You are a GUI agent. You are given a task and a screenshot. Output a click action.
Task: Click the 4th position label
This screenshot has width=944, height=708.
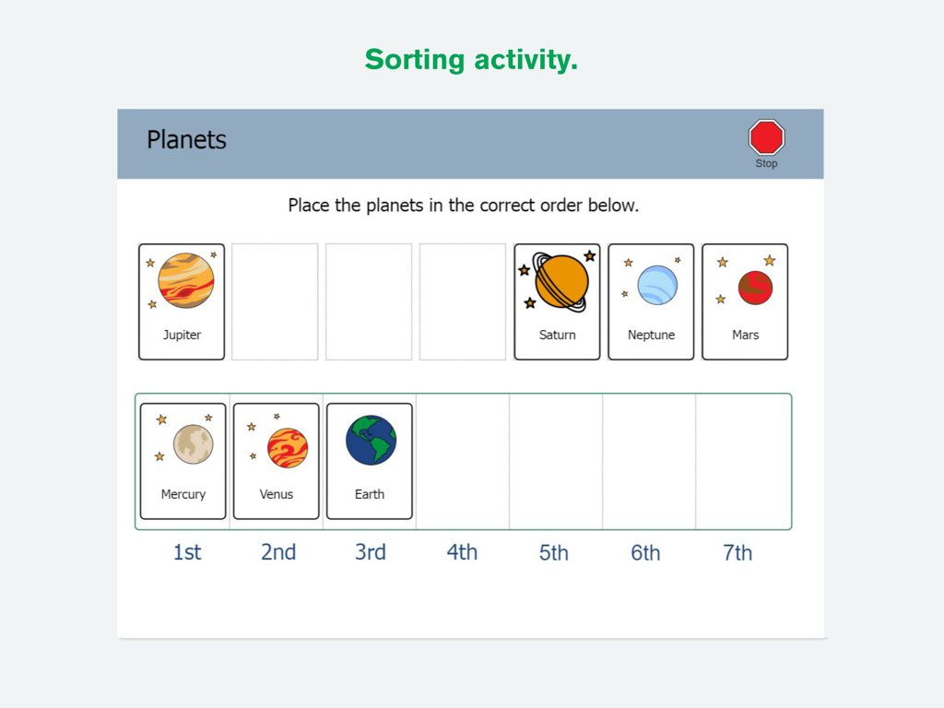pos(462,552)
